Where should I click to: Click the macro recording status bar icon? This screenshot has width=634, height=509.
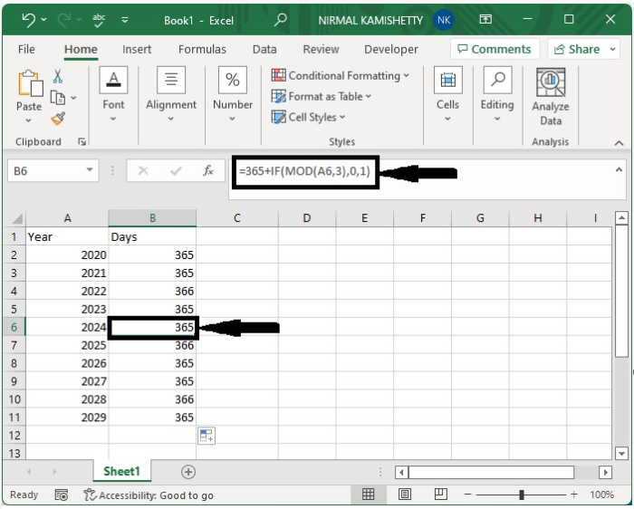61,495
